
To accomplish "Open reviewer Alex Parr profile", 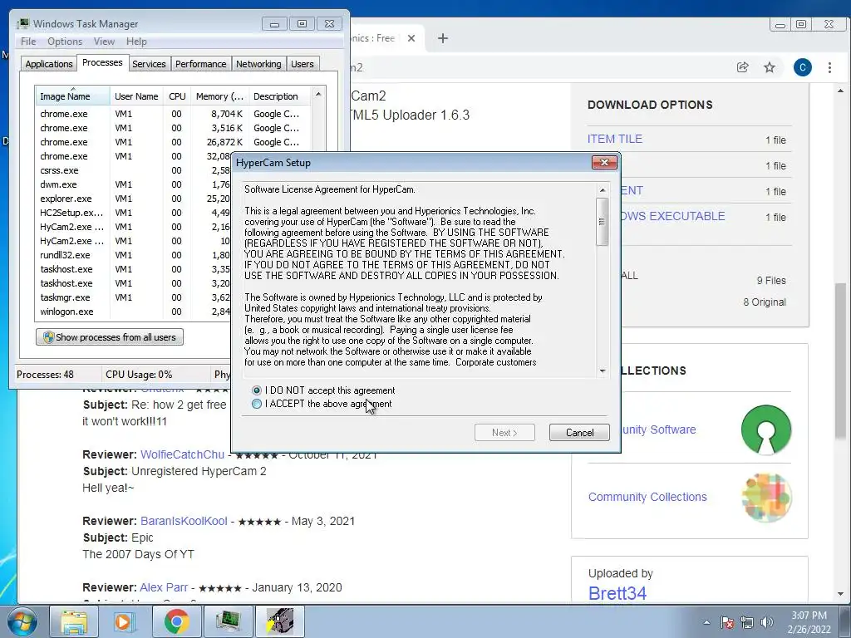I will (x=164, y=587).
